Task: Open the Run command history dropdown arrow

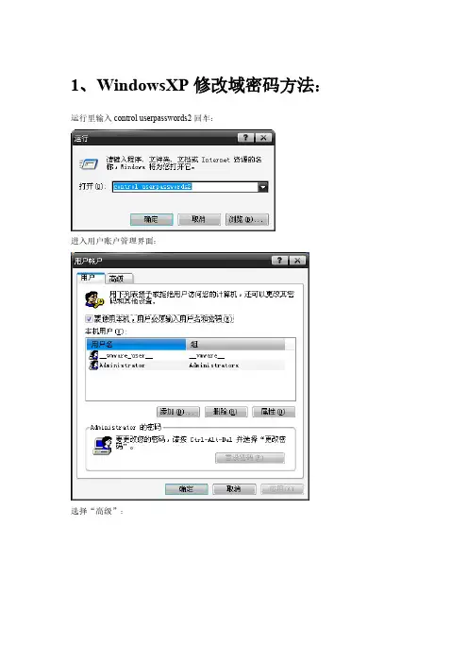Action: click(x=262, y=186)
